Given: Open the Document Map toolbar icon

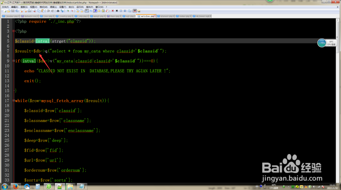Looking at the screenshot, I should 103,11.
